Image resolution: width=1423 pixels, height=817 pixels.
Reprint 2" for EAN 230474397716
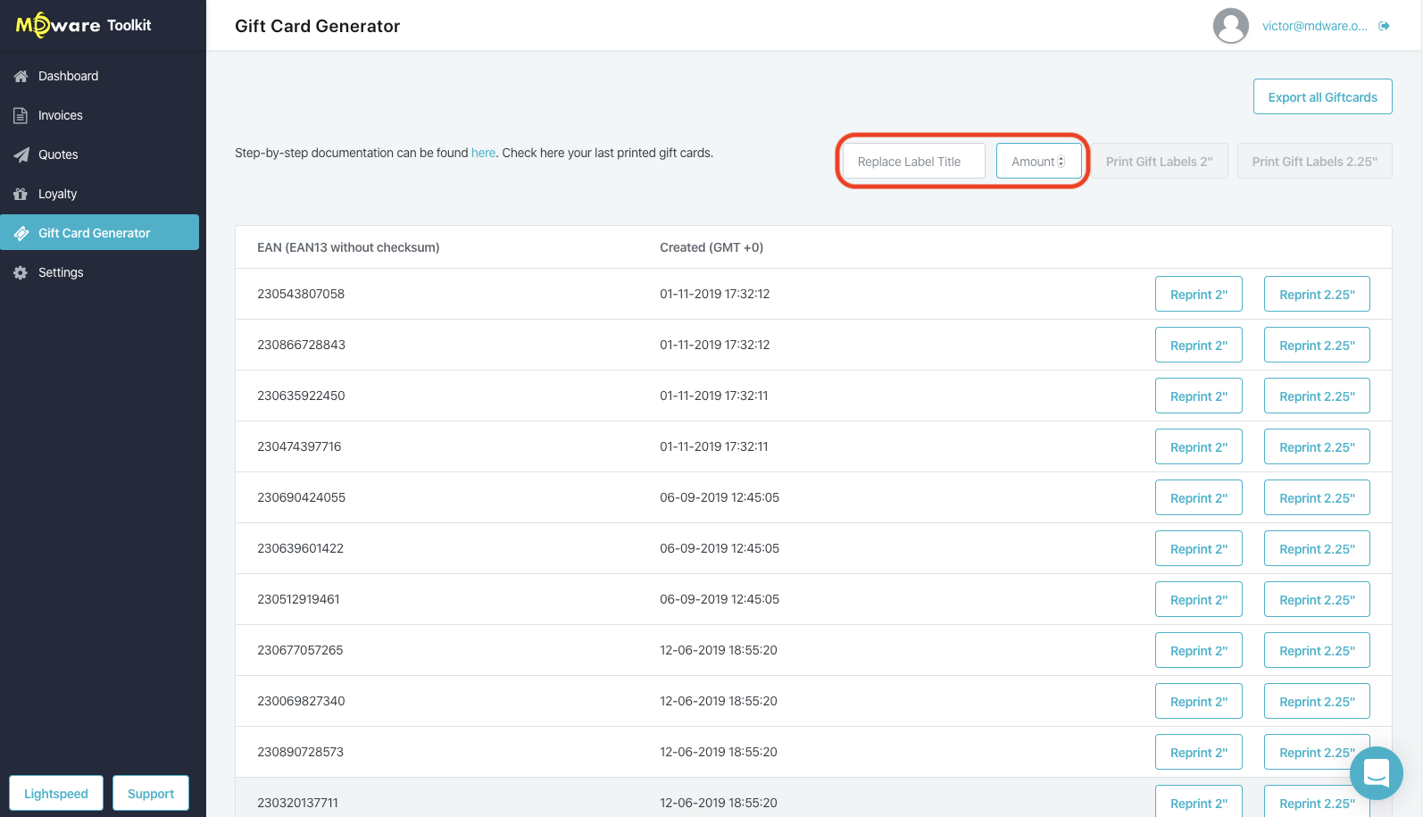click(x=1199, y=446)
